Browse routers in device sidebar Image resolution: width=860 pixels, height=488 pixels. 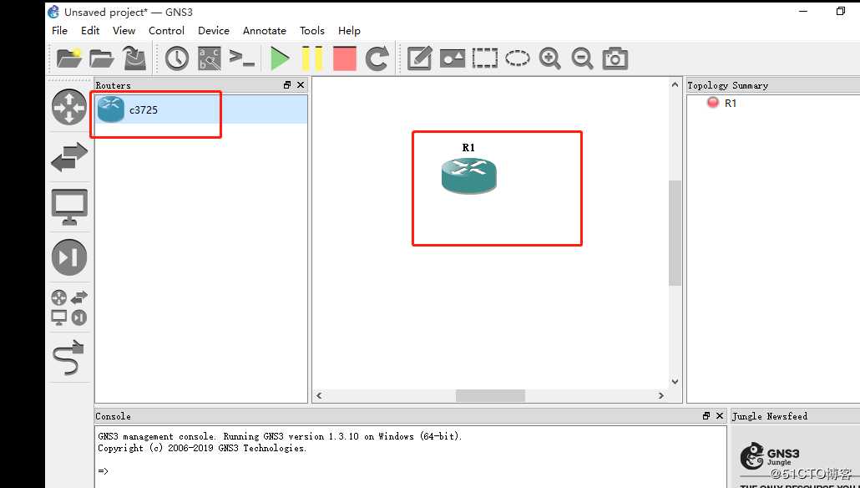[69, 107]
